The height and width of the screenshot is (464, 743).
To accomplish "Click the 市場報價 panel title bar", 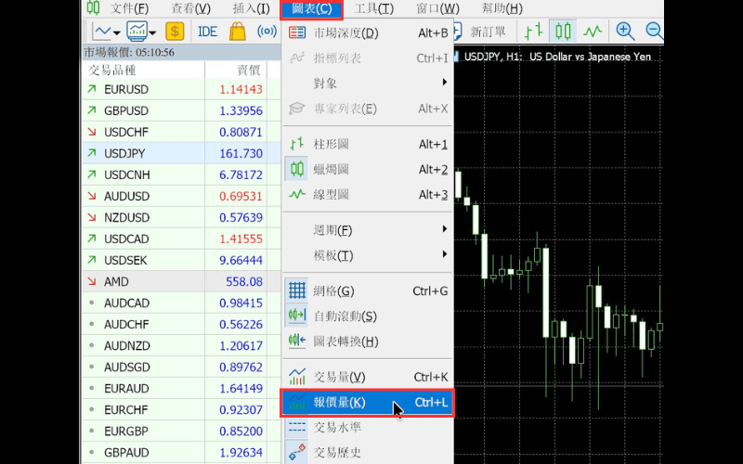I will (181, 52).
